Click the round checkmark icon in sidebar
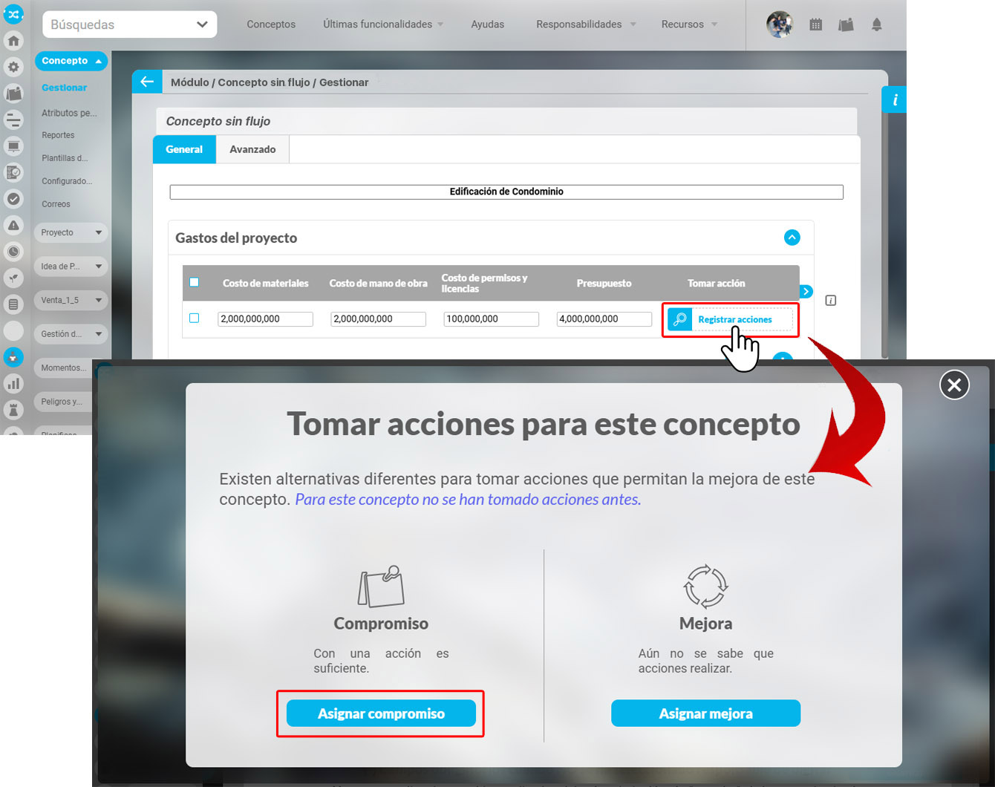The width and height of the screenshot is (995, 787). (13, 199)
